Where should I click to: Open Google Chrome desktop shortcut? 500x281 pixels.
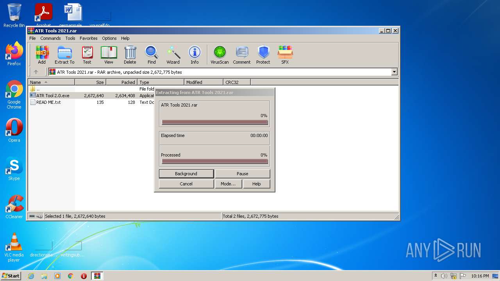tap(14, 94)
